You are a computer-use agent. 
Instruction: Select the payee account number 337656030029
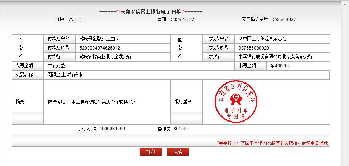click(x=254, y=48)
